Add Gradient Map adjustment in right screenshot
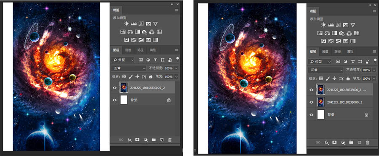The width and height of the screenshot is (379, 156). pyautogui.click(x=352, y=41)
